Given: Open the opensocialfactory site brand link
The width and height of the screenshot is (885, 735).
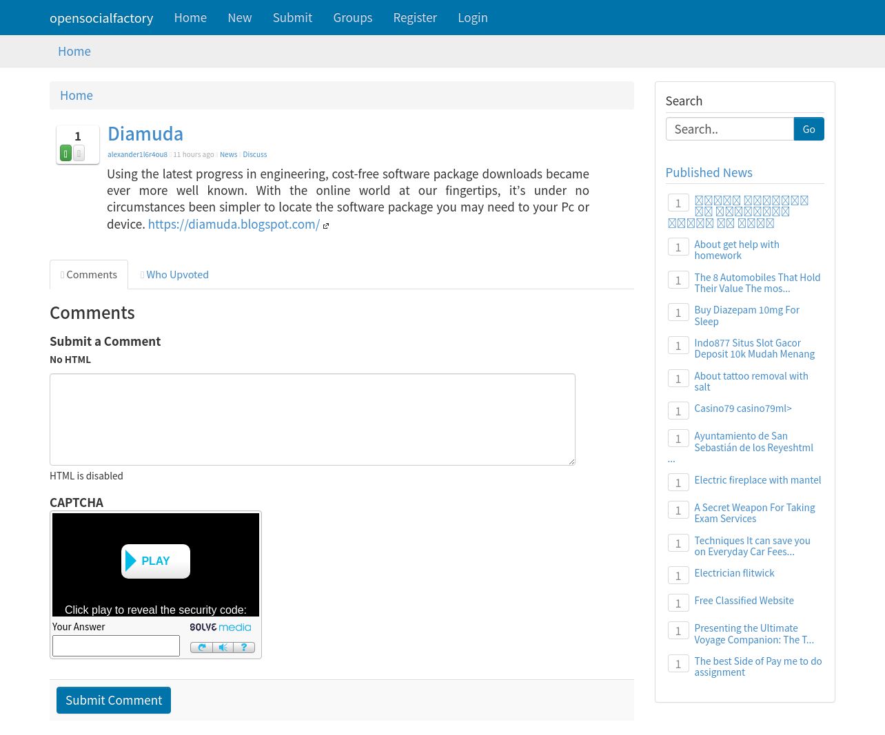Looking at the screenshot, I should coord(101,18).
